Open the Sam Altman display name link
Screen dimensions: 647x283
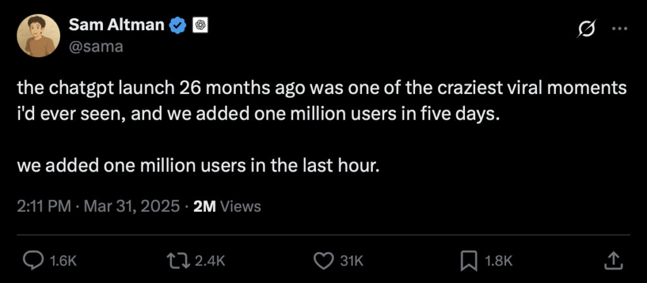pyautogui.click(x=118, y=25)
